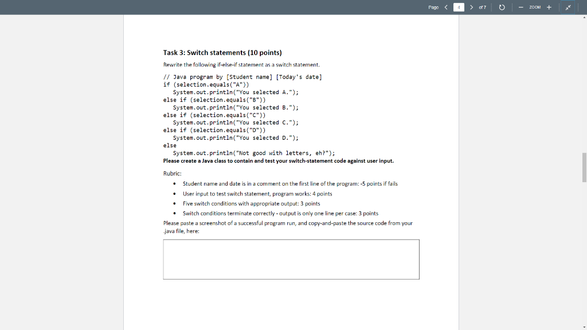Click the scrollbar track above the thumb

[x=583, y=86]
